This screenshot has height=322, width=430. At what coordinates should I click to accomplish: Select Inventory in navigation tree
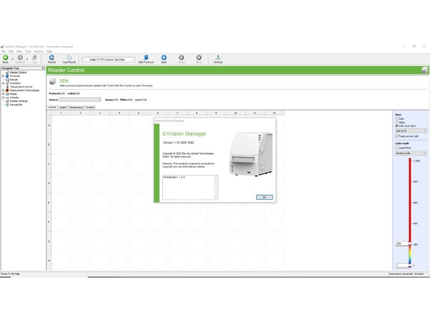coord(16,83)
